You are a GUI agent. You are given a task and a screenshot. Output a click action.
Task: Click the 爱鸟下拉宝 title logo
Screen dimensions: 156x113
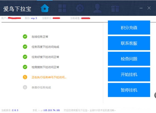17,9
